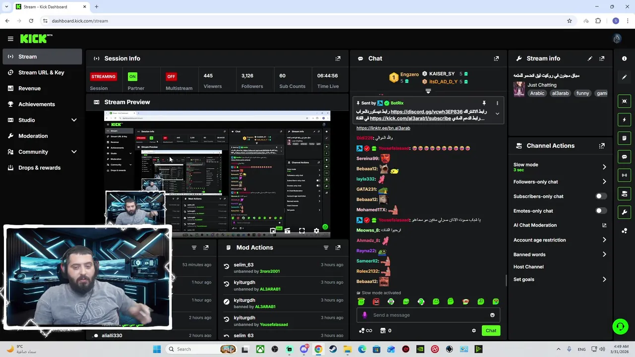Viewport: 635px width, 357px height.
Task: Show hidden system tray icons
Action: coord(558,349)
